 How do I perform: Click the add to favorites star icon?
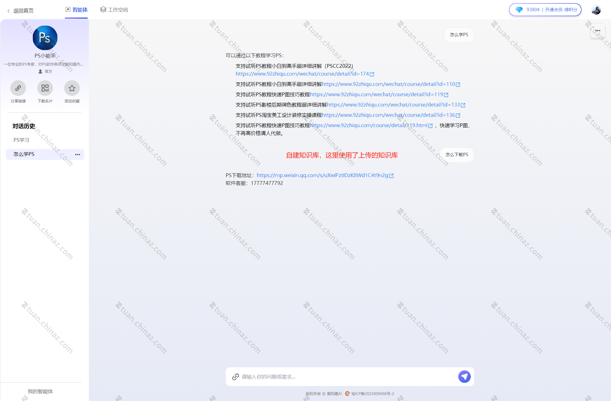[72, 88]
